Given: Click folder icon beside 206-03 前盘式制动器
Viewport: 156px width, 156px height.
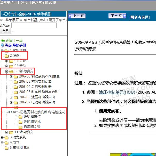Looking at the screenshot, I should pyautogui.click(x=16, y=82).
